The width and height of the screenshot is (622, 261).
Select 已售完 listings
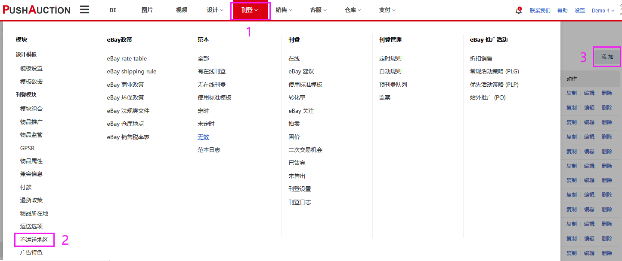point(297,163)
